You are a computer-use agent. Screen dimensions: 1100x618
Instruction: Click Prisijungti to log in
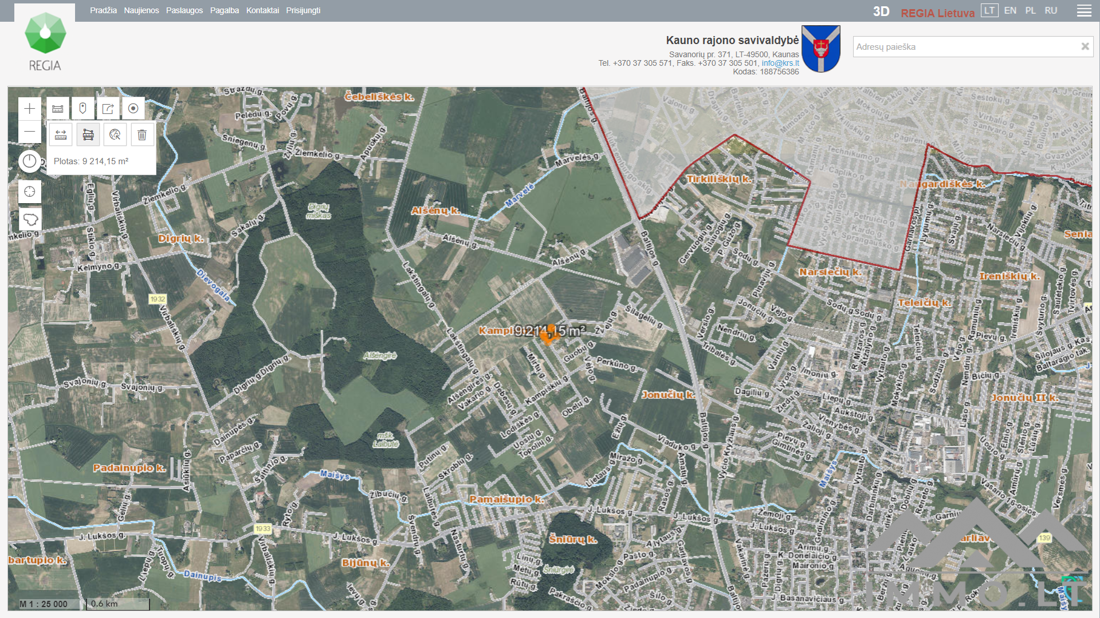pyautogui.click(x=303, y=10)
